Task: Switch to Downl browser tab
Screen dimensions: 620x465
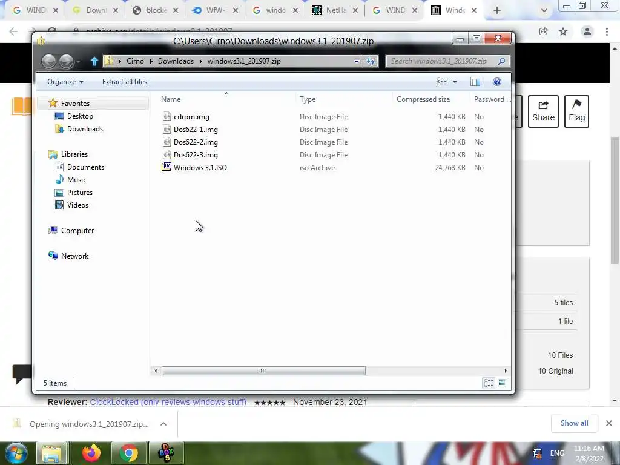Action: tap(95, 10)
